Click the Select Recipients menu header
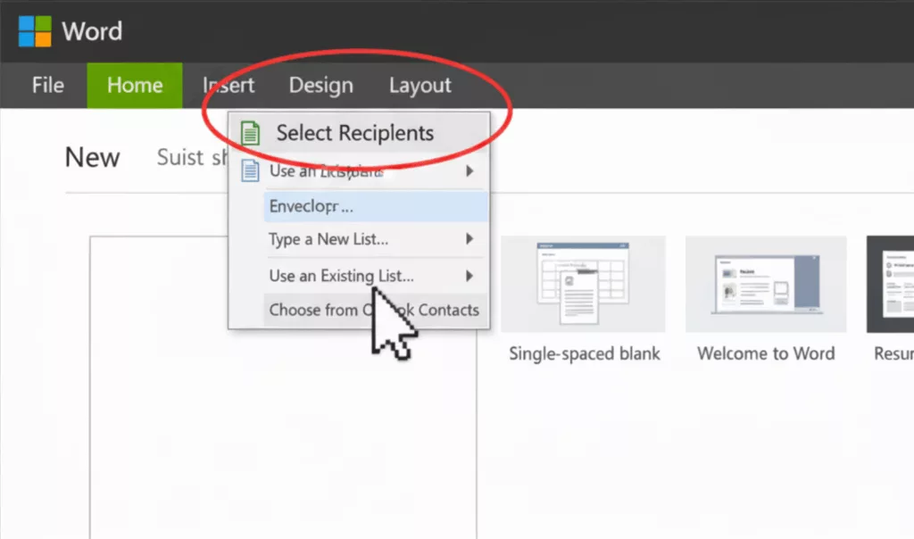Viewport: 914px width, 539px height. (359, 133)
